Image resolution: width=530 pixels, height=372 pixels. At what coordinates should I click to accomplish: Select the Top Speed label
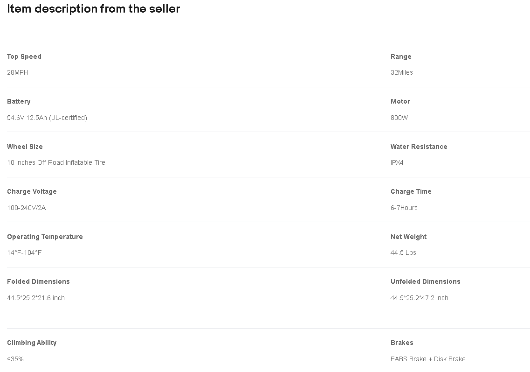coord(24,56)
